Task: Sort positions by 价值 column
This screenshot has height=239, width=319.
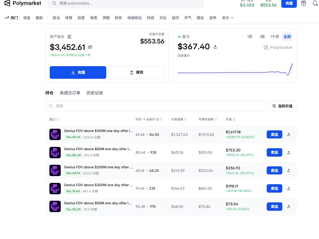Action: click(x=231, y=119)
